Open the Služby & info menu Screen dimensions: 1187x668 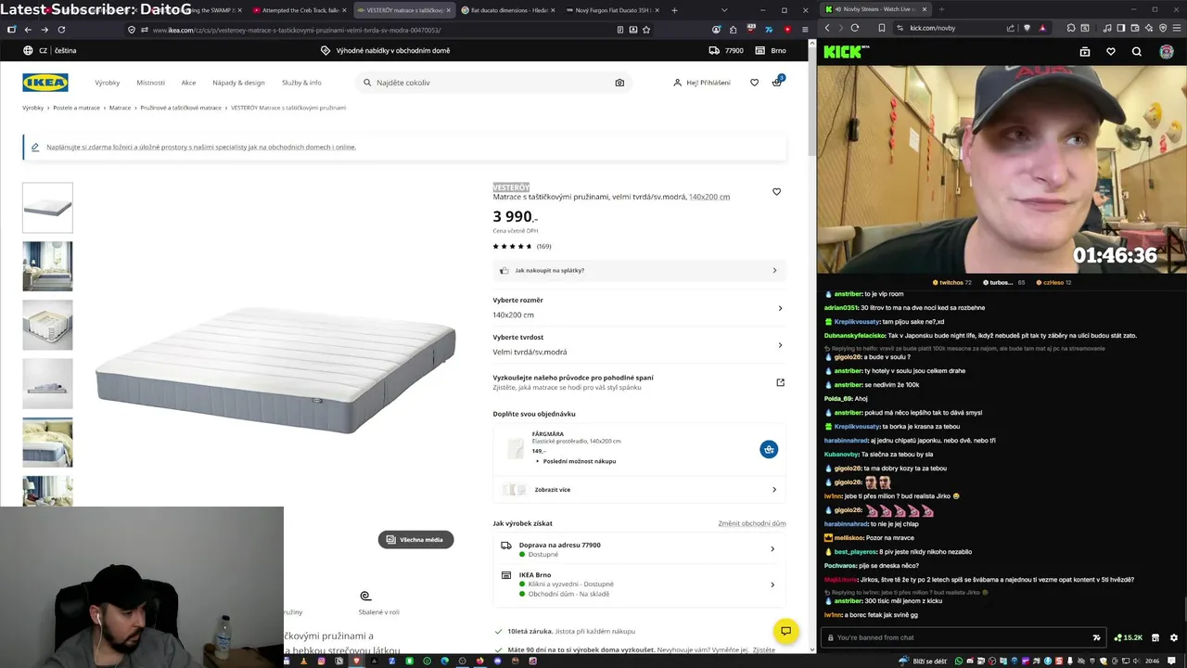click(301, 83)
